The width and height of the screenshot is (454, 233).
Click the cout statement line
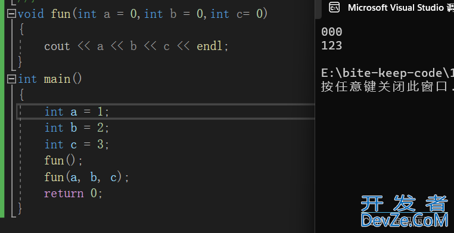[x=136, y=46]
